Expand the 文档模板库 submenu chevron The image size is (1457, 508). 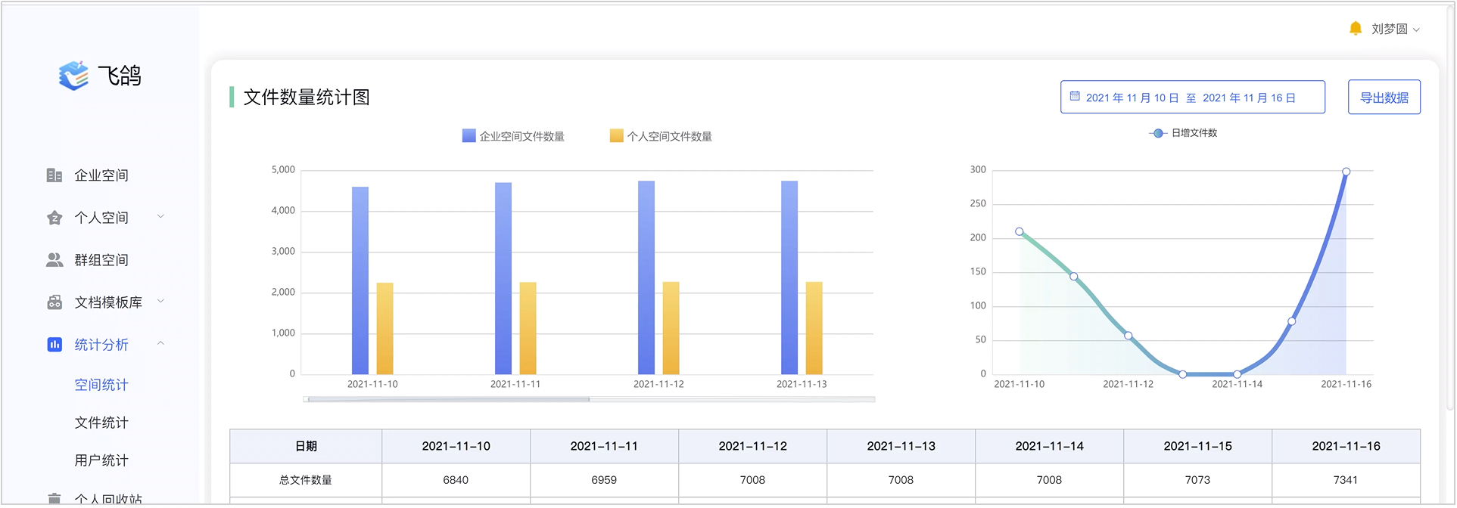(160, 302)
